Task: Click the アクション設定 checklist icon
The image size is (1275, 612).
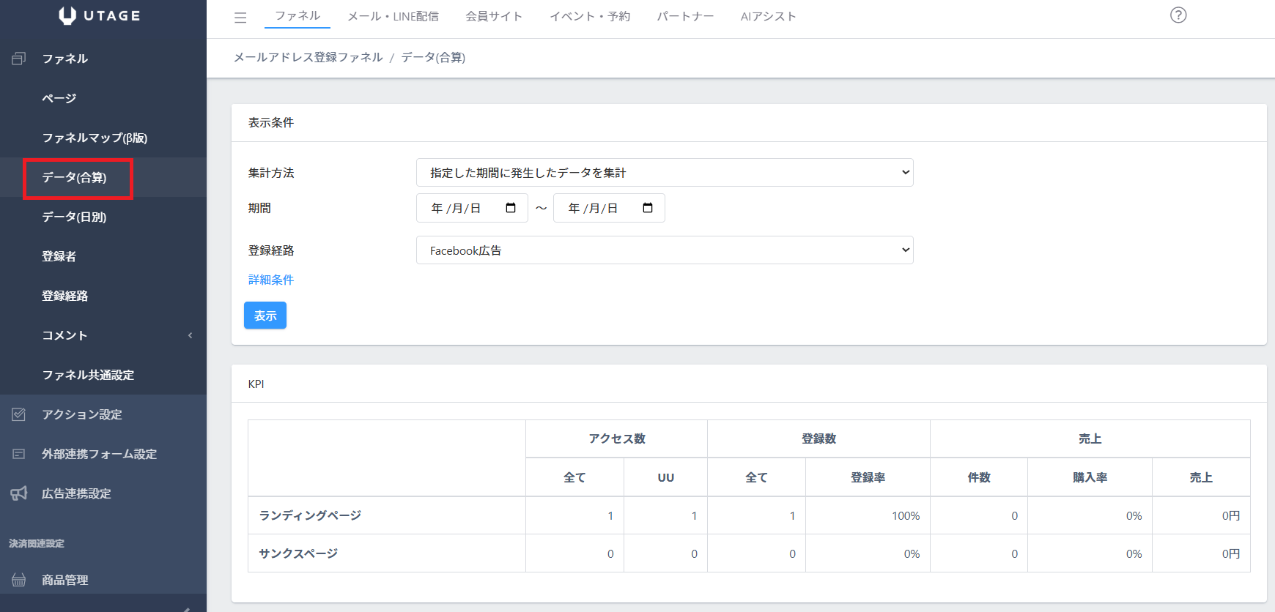Action: coord(19,414)
